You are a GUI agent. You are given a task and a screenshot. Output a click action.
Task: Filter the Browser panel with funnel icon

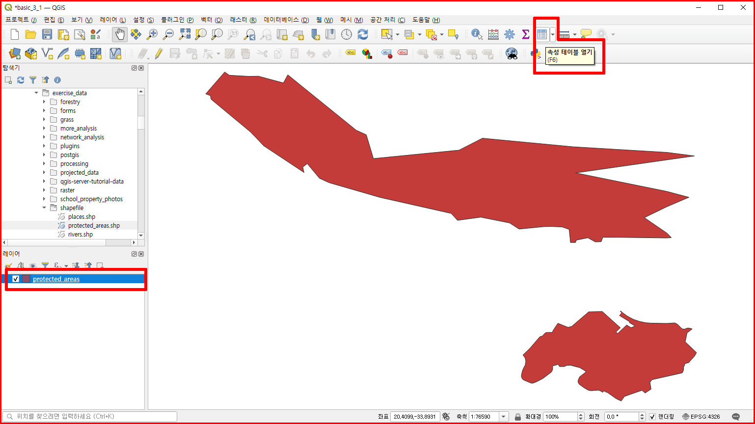[33, 80]
